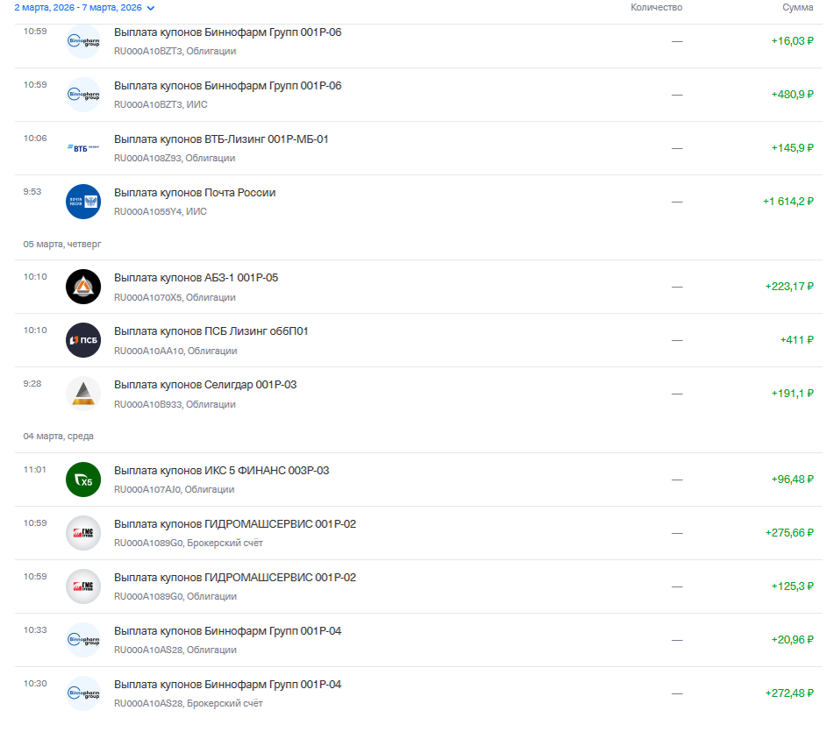Open Биннофарм Групп 001Р-04 payout at 10:33
The width and height of the screenshot is (834, 732).
pos(418,640)
